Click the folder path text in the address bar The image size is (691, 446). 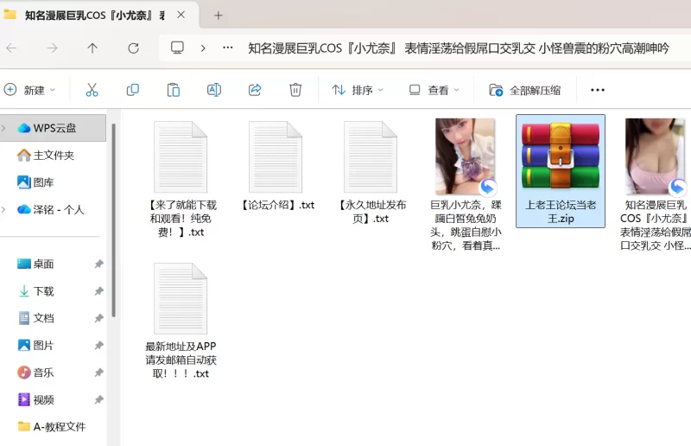459,48
